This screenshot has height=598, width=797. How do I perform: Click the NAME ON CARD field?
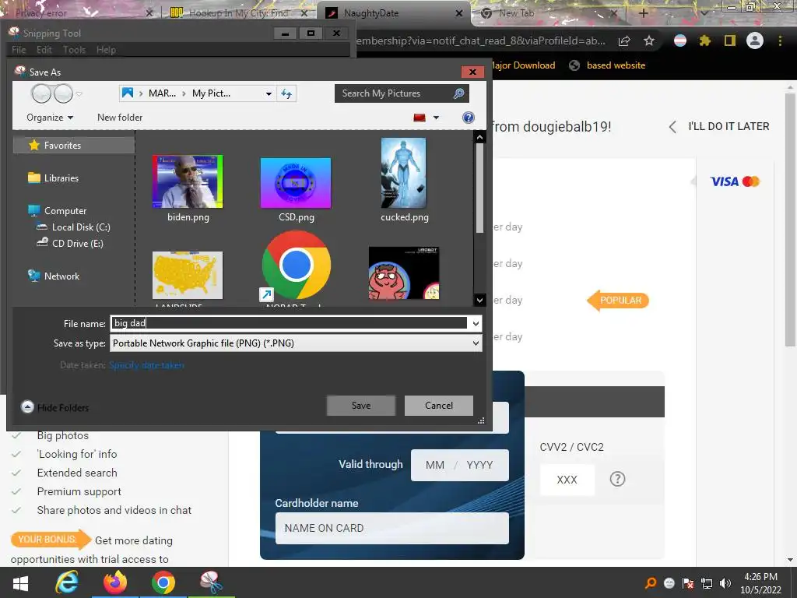[x=392, y=528]
